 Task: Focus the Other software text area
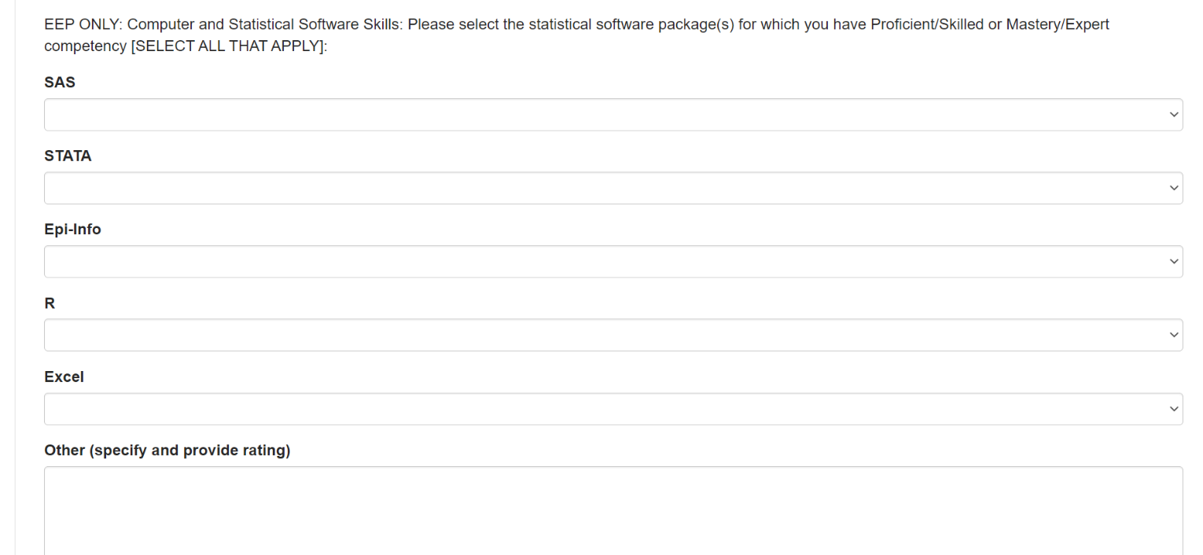[613, 511]
